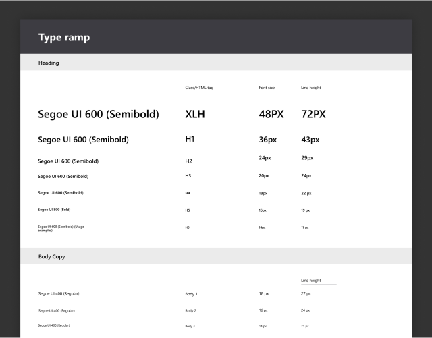Select the Body 3 class label
Screen dimensions: 432x338
tap(190, 326)
